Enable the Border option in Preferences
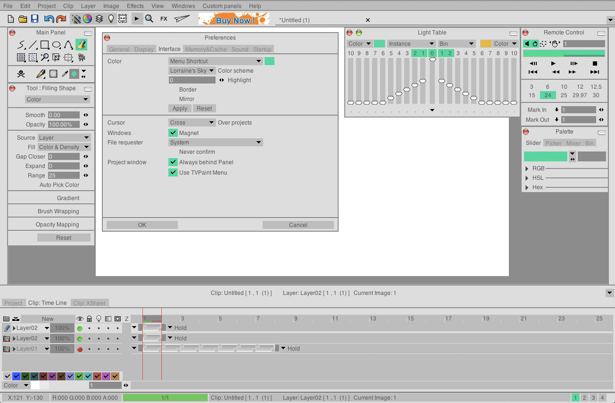 point(188,90)
